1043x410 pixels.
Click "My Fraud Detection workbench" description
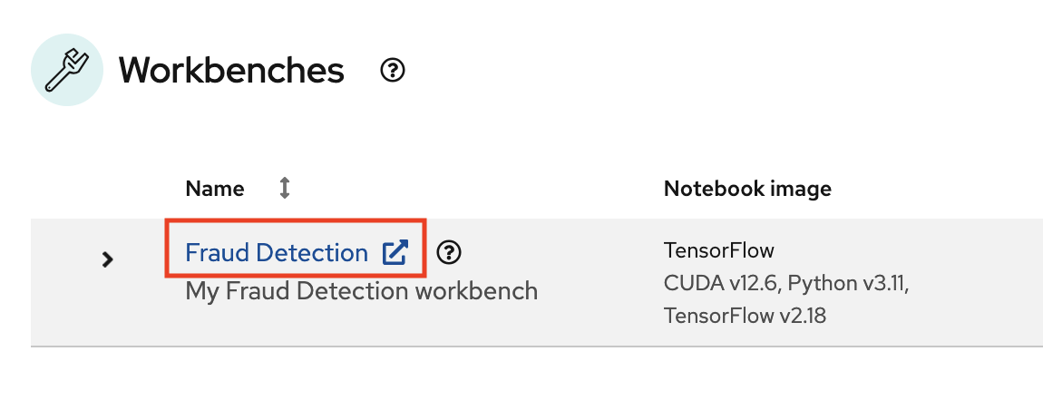(x=361, y=291)
